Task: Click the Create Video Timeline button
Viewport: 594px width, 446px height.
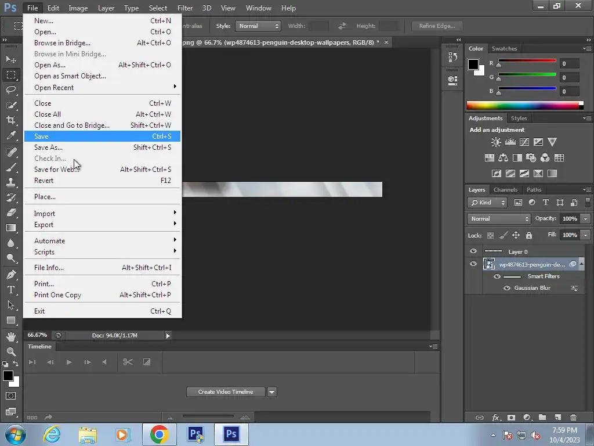Action: [226, 392]
